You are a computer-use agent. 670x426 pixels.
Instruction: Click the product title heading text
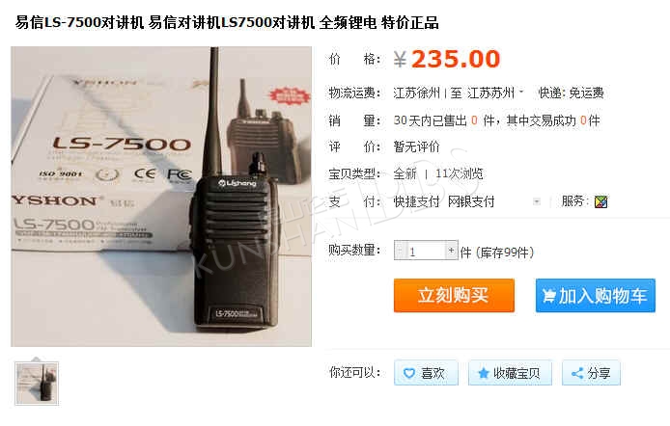227,22
